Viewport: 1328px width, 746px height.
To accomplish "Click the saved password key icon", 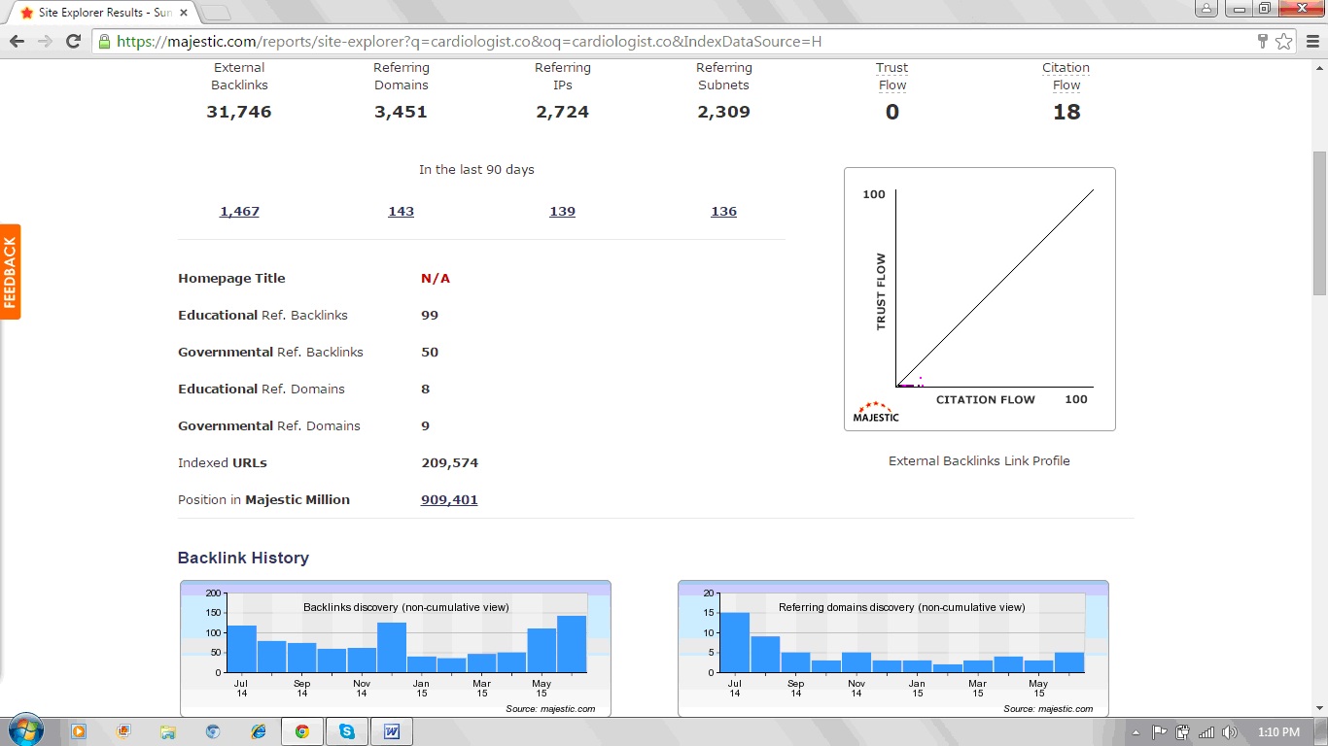I will click(x=1263, y=41).
